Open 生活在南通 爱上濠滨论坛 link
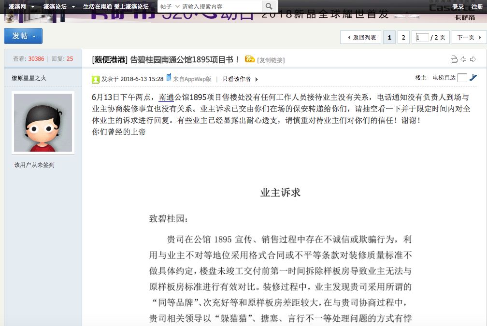 tap(115, 7)
